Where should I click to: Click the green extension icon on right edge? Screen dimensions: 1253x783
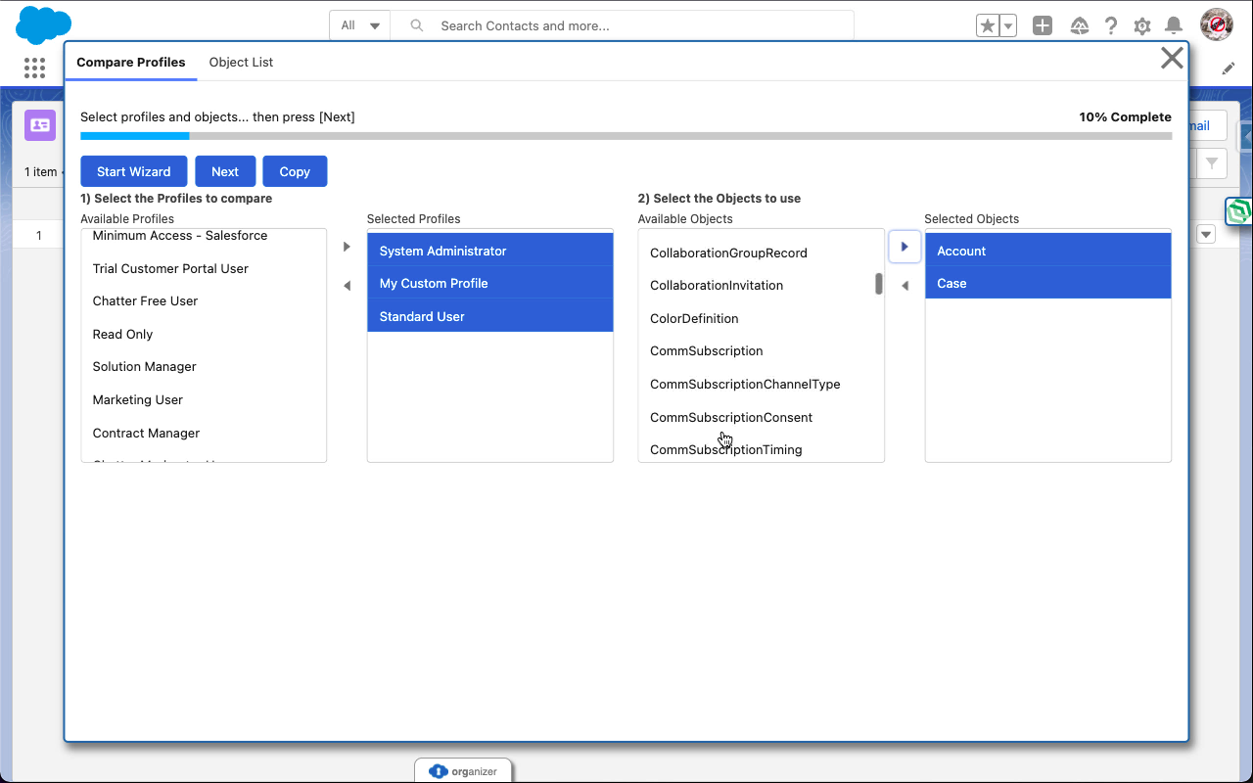[1240, 210]
